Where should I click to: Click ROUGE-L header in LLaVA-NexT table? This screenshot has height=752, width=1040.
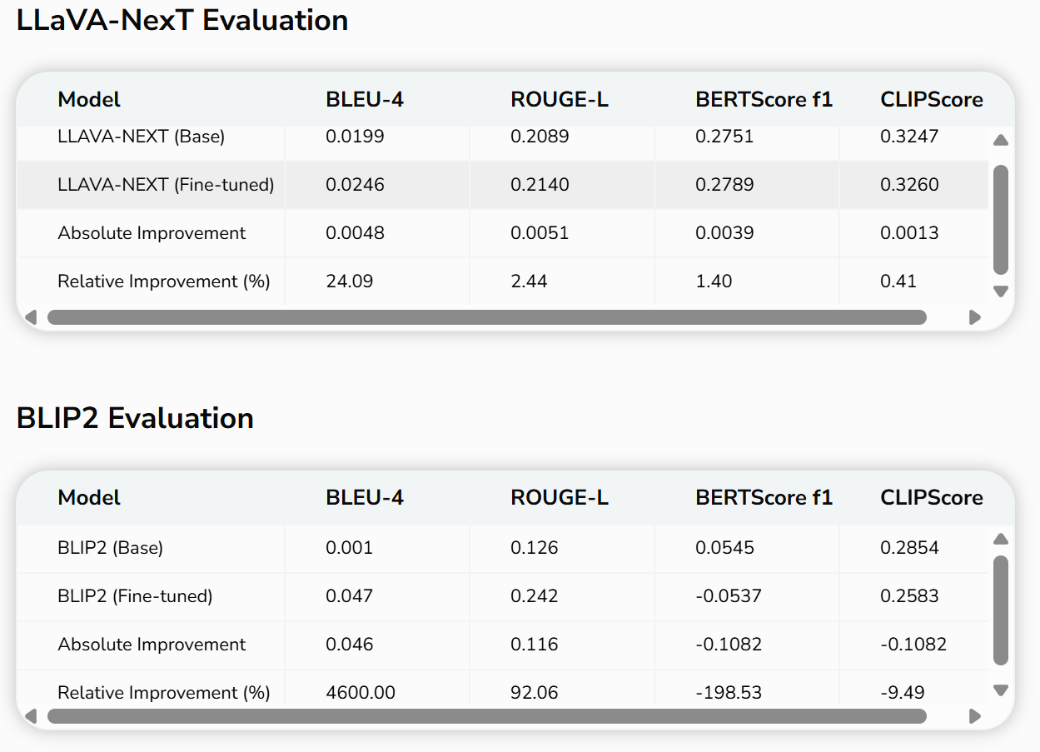point(560,100)
